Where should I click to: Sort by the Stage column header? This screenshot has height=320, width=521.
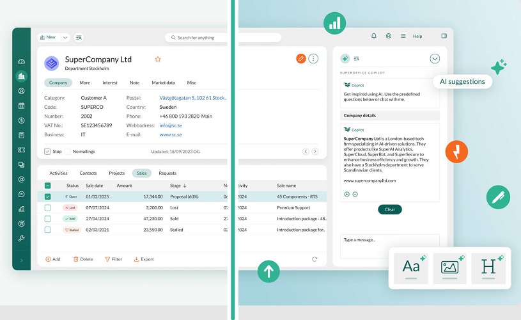178,186
